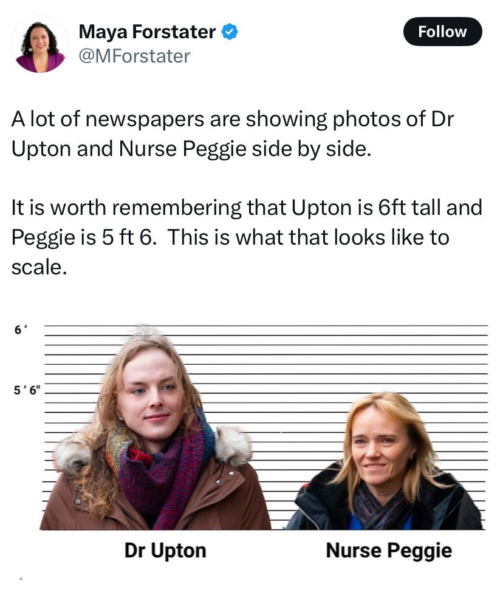
Task: Click the small arrow at bottom left
Action: tap(21, 578)
